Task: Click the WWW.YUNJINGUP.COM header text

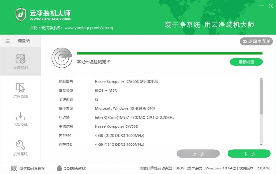Action: (50, 19)
